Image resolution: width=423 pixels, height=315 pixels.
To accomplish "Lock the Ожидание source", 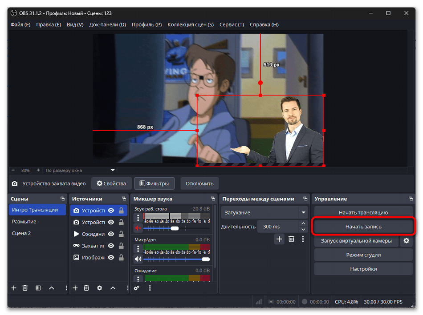I will click(x=122, y=234).
